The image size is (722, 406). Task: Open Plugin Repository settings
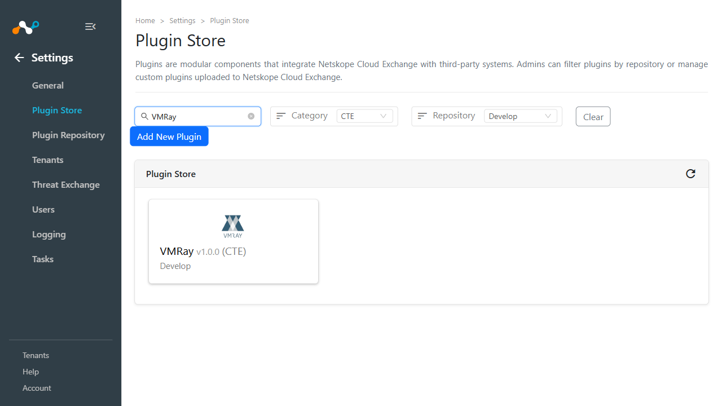coord(68,135)
